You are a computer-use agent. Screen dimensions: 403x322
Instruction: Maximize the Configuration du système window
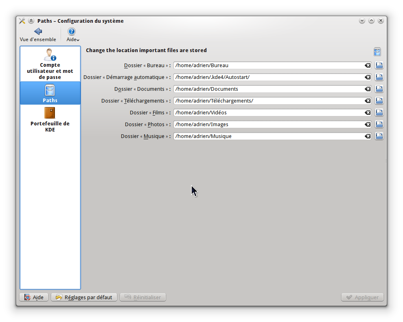(371, 21)
